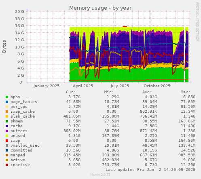Image resolution: width=201 pixels, height=179 pixels.
Task: Click the swap red legend swatch
Action: (x=7, y=141)
